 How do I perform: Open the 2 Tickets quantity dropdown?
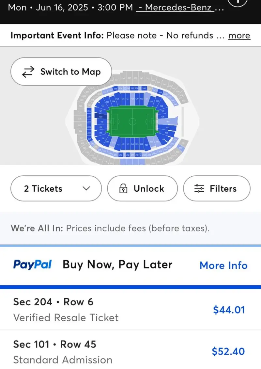pyautogui.click(x=56, y=188)
